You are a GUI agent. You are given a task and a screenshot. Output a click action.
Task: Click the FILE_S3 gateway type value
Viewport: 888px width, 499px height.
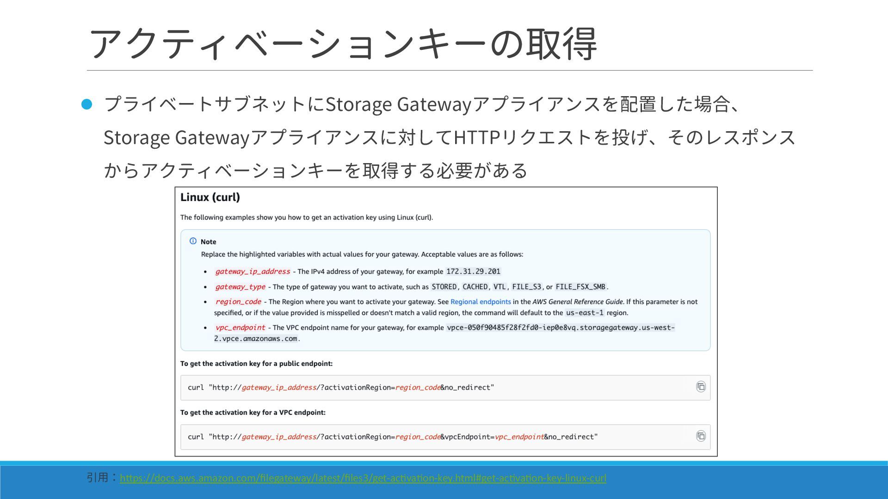526,286
